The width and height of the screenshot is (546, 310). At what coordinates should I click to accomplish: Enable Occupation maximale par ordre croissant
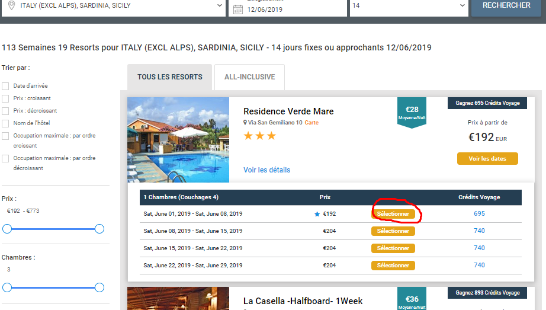tap(5, 136)
